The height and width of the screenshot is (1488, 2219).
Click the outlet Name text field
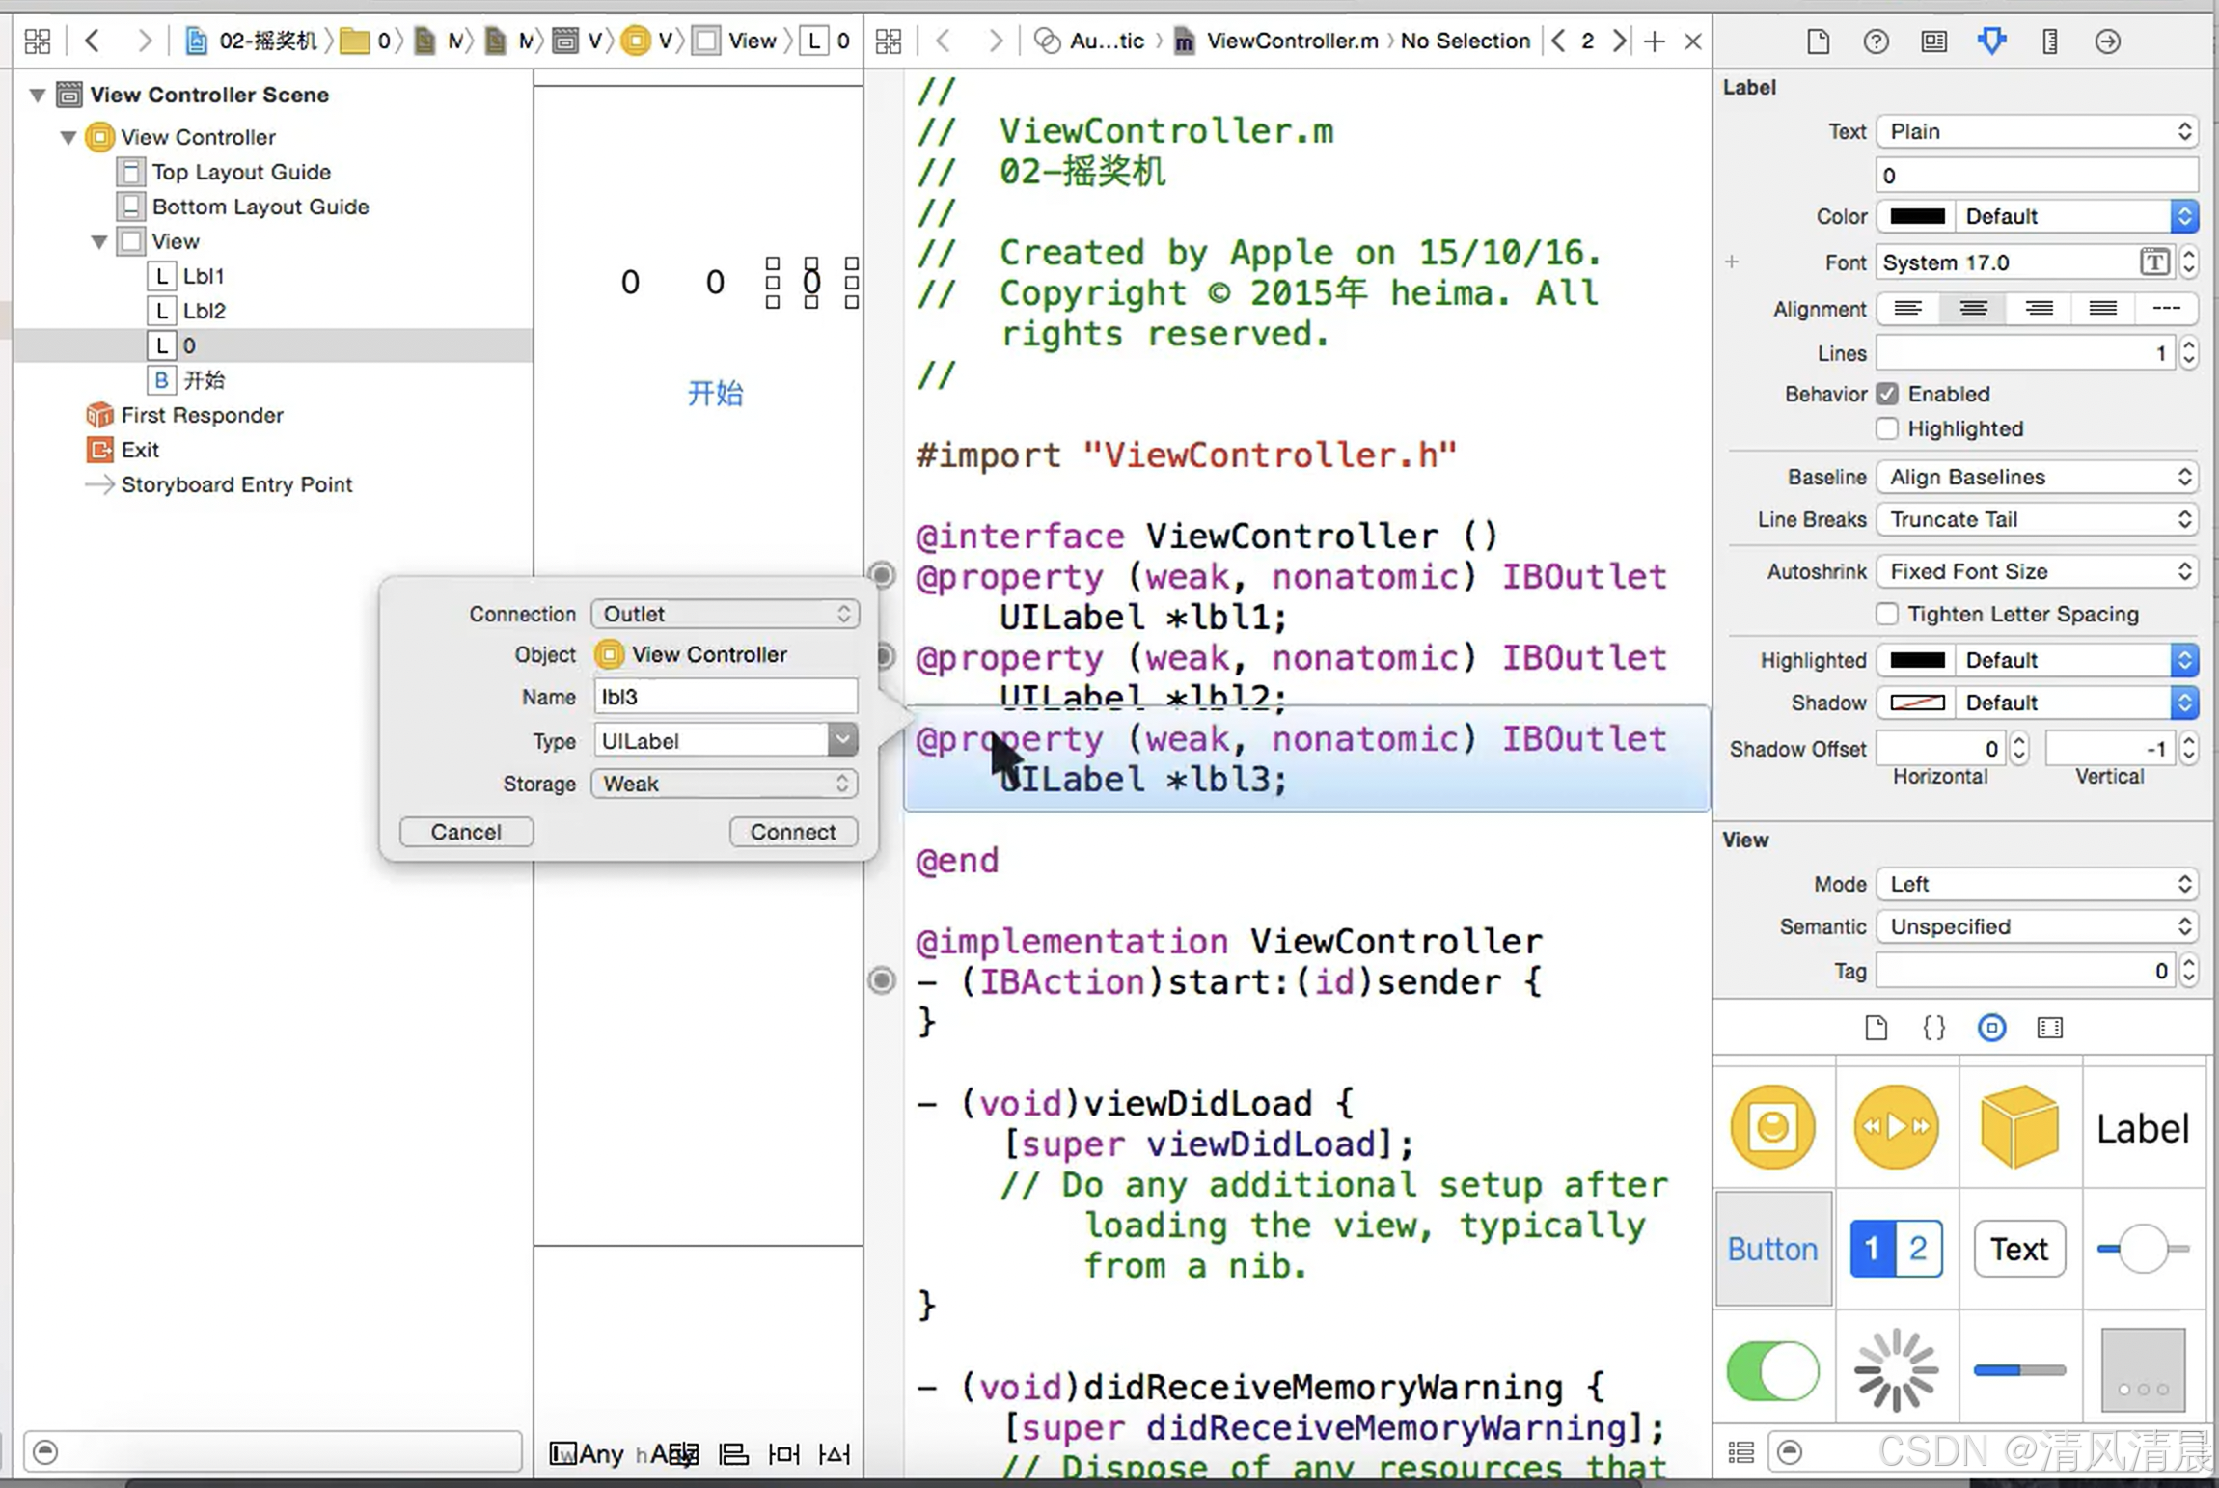coord(725,697)
